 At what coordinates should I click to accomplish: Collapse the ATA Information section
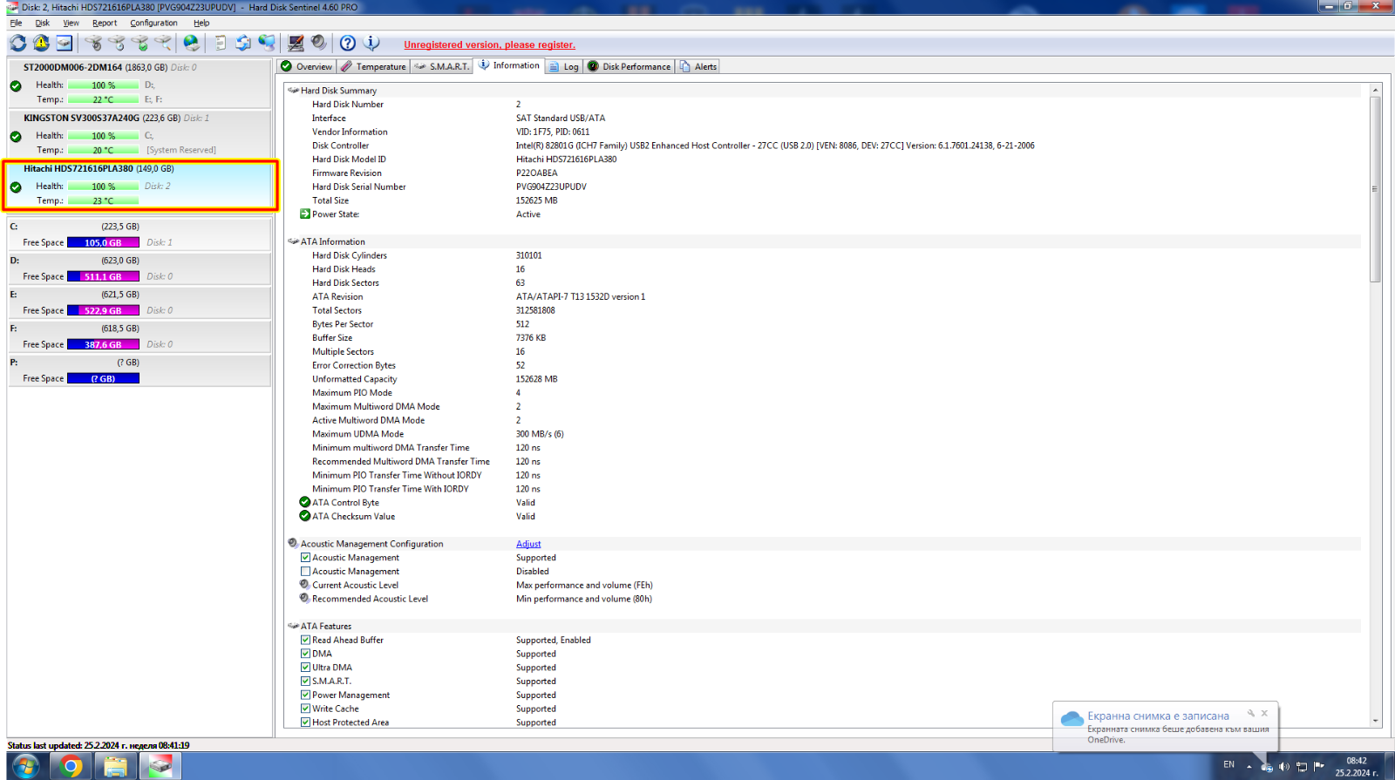(x=293, y=241)
